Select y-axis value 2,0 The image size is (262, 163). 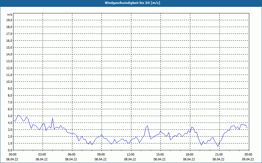pyautogui.click(x=9, y=136)
